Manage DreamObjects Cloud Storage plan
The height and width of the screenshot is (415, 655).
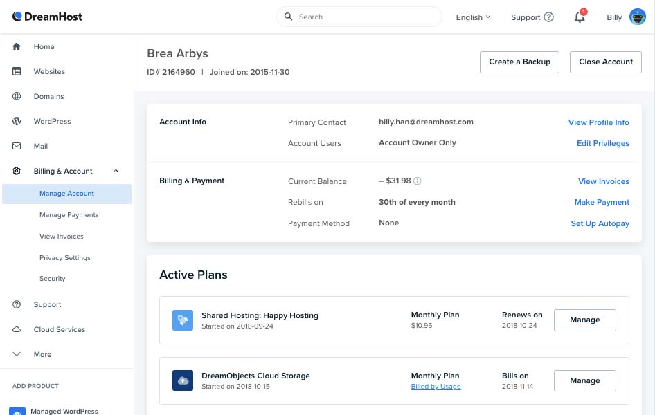click(584, 381)
